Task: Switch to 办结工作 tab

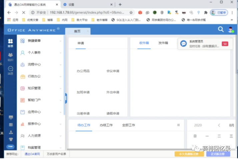Action: coord(106,125)
